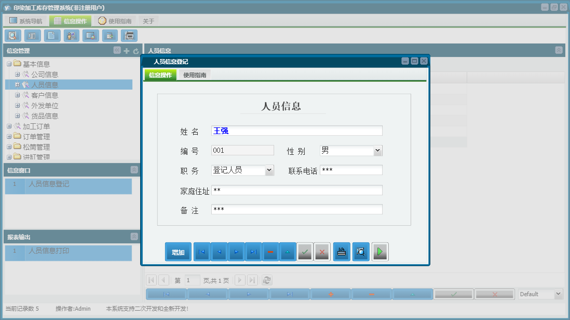Click the 姓名 input field

pyautogui.click(x=296, y=131)
